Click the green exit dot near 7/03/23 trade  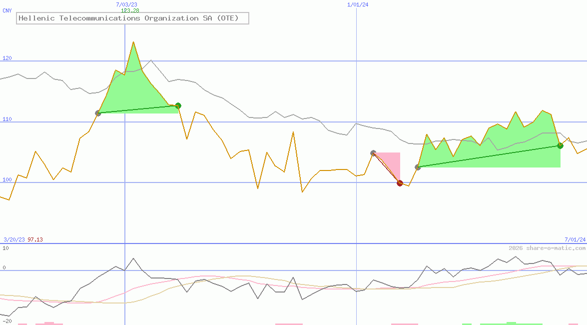pos(178,105)
